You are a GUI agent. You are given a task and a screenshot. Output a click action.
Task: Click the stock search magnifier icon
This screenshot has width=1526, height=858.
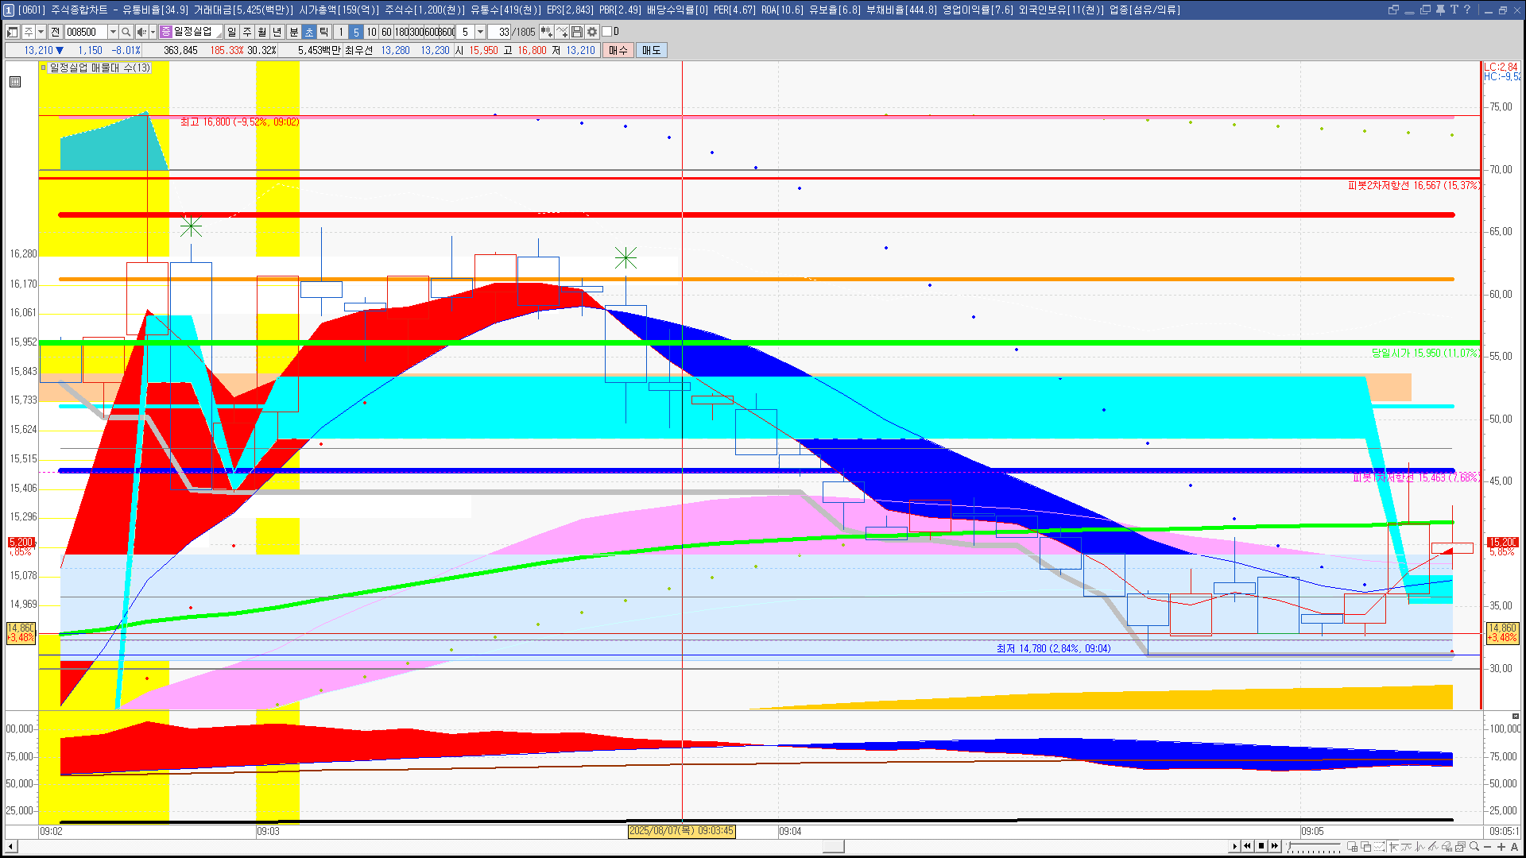coord(126,32)
